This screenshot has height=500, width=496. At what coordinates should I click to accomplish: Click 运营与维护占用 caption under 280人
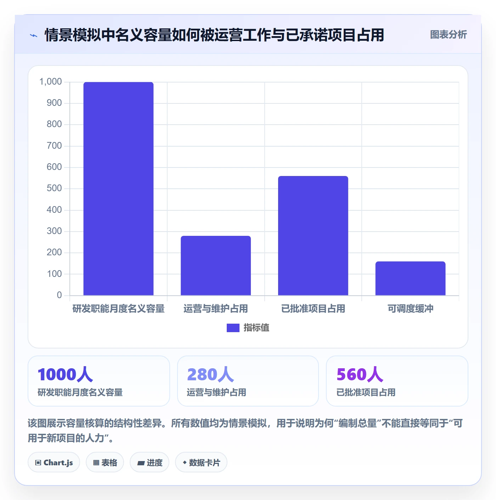216,392
